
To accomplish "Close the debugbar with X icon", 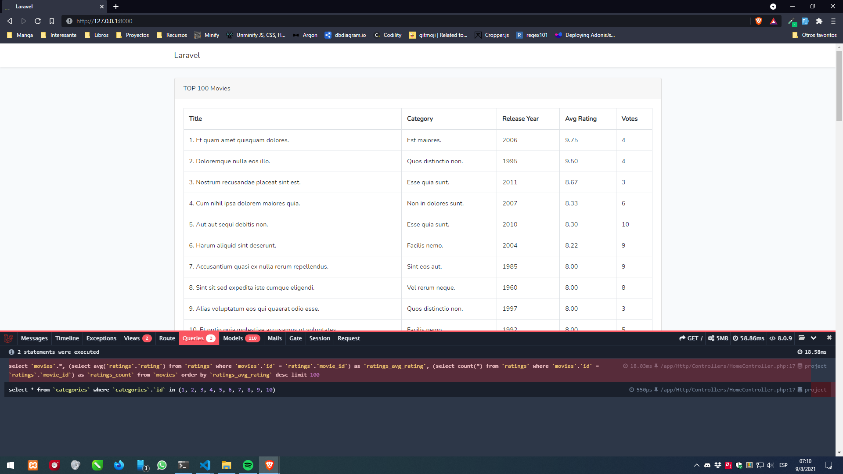I will click(829, 338).
